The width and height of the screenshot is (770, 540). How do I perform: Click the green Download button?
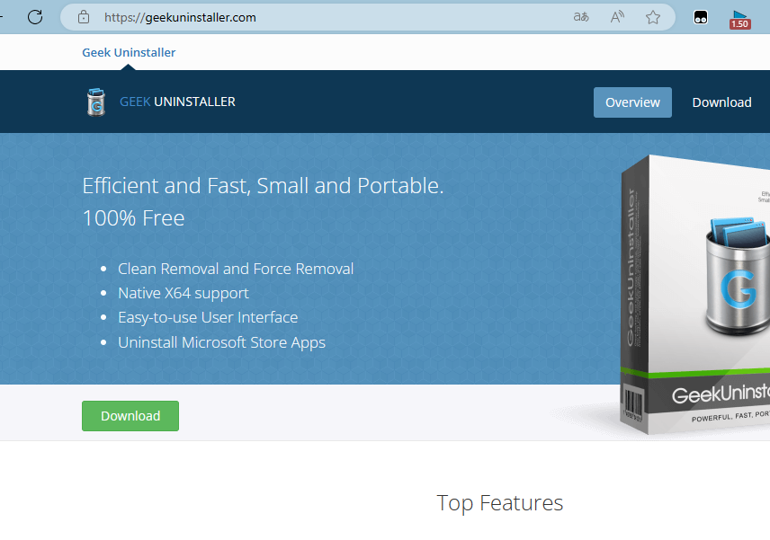[x=130, y=416]
